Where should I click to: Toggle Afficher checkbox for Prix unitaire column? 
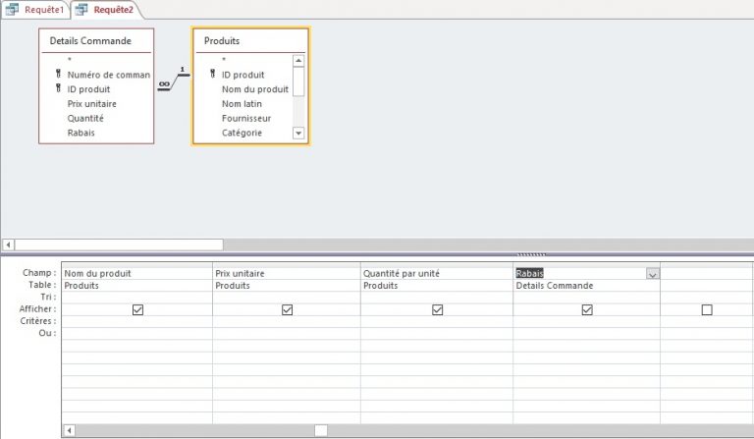point(287,309)
